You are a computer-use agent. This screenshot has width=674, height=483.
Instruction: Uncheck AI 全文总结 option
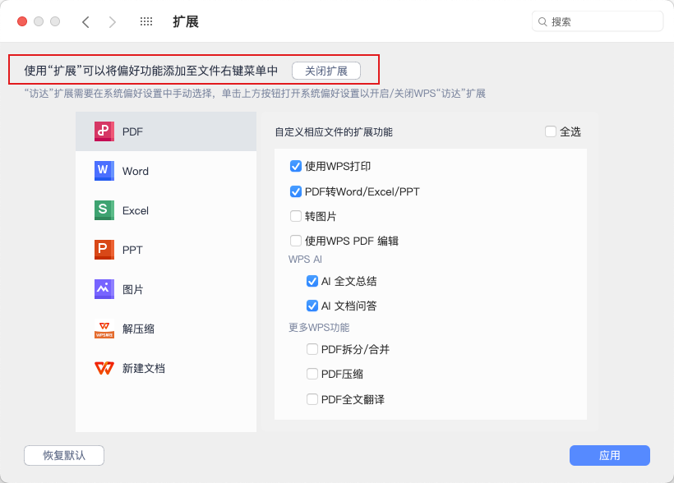(x=312, y=281)
